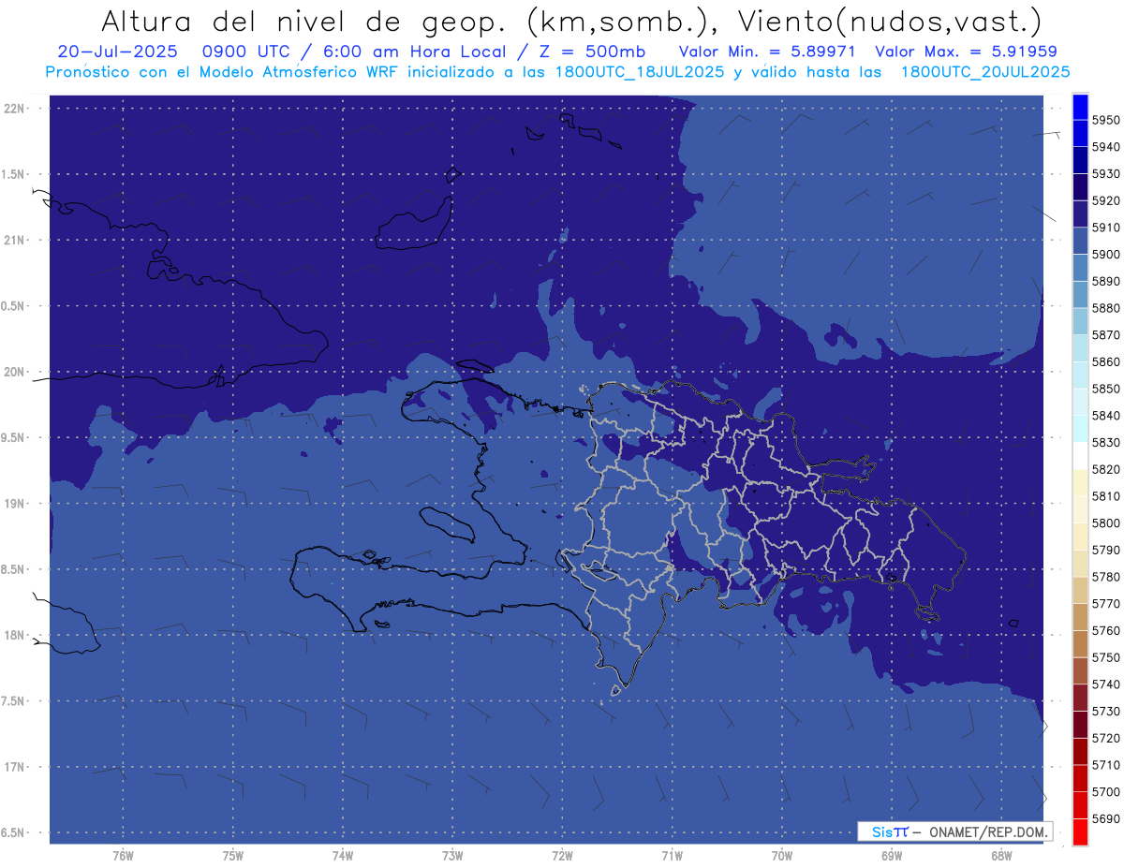Select the valid-until time '1800UTC_20JUL2025'
Viewport: 1124px width, 868px height.
point(984,71)
